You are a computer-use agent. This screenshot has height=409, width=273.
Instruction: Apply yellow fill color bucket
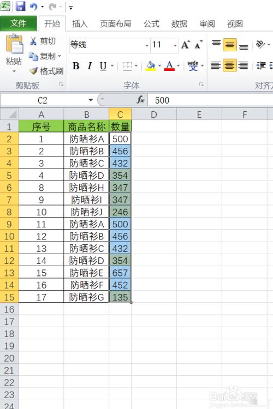tap(151, 66)
